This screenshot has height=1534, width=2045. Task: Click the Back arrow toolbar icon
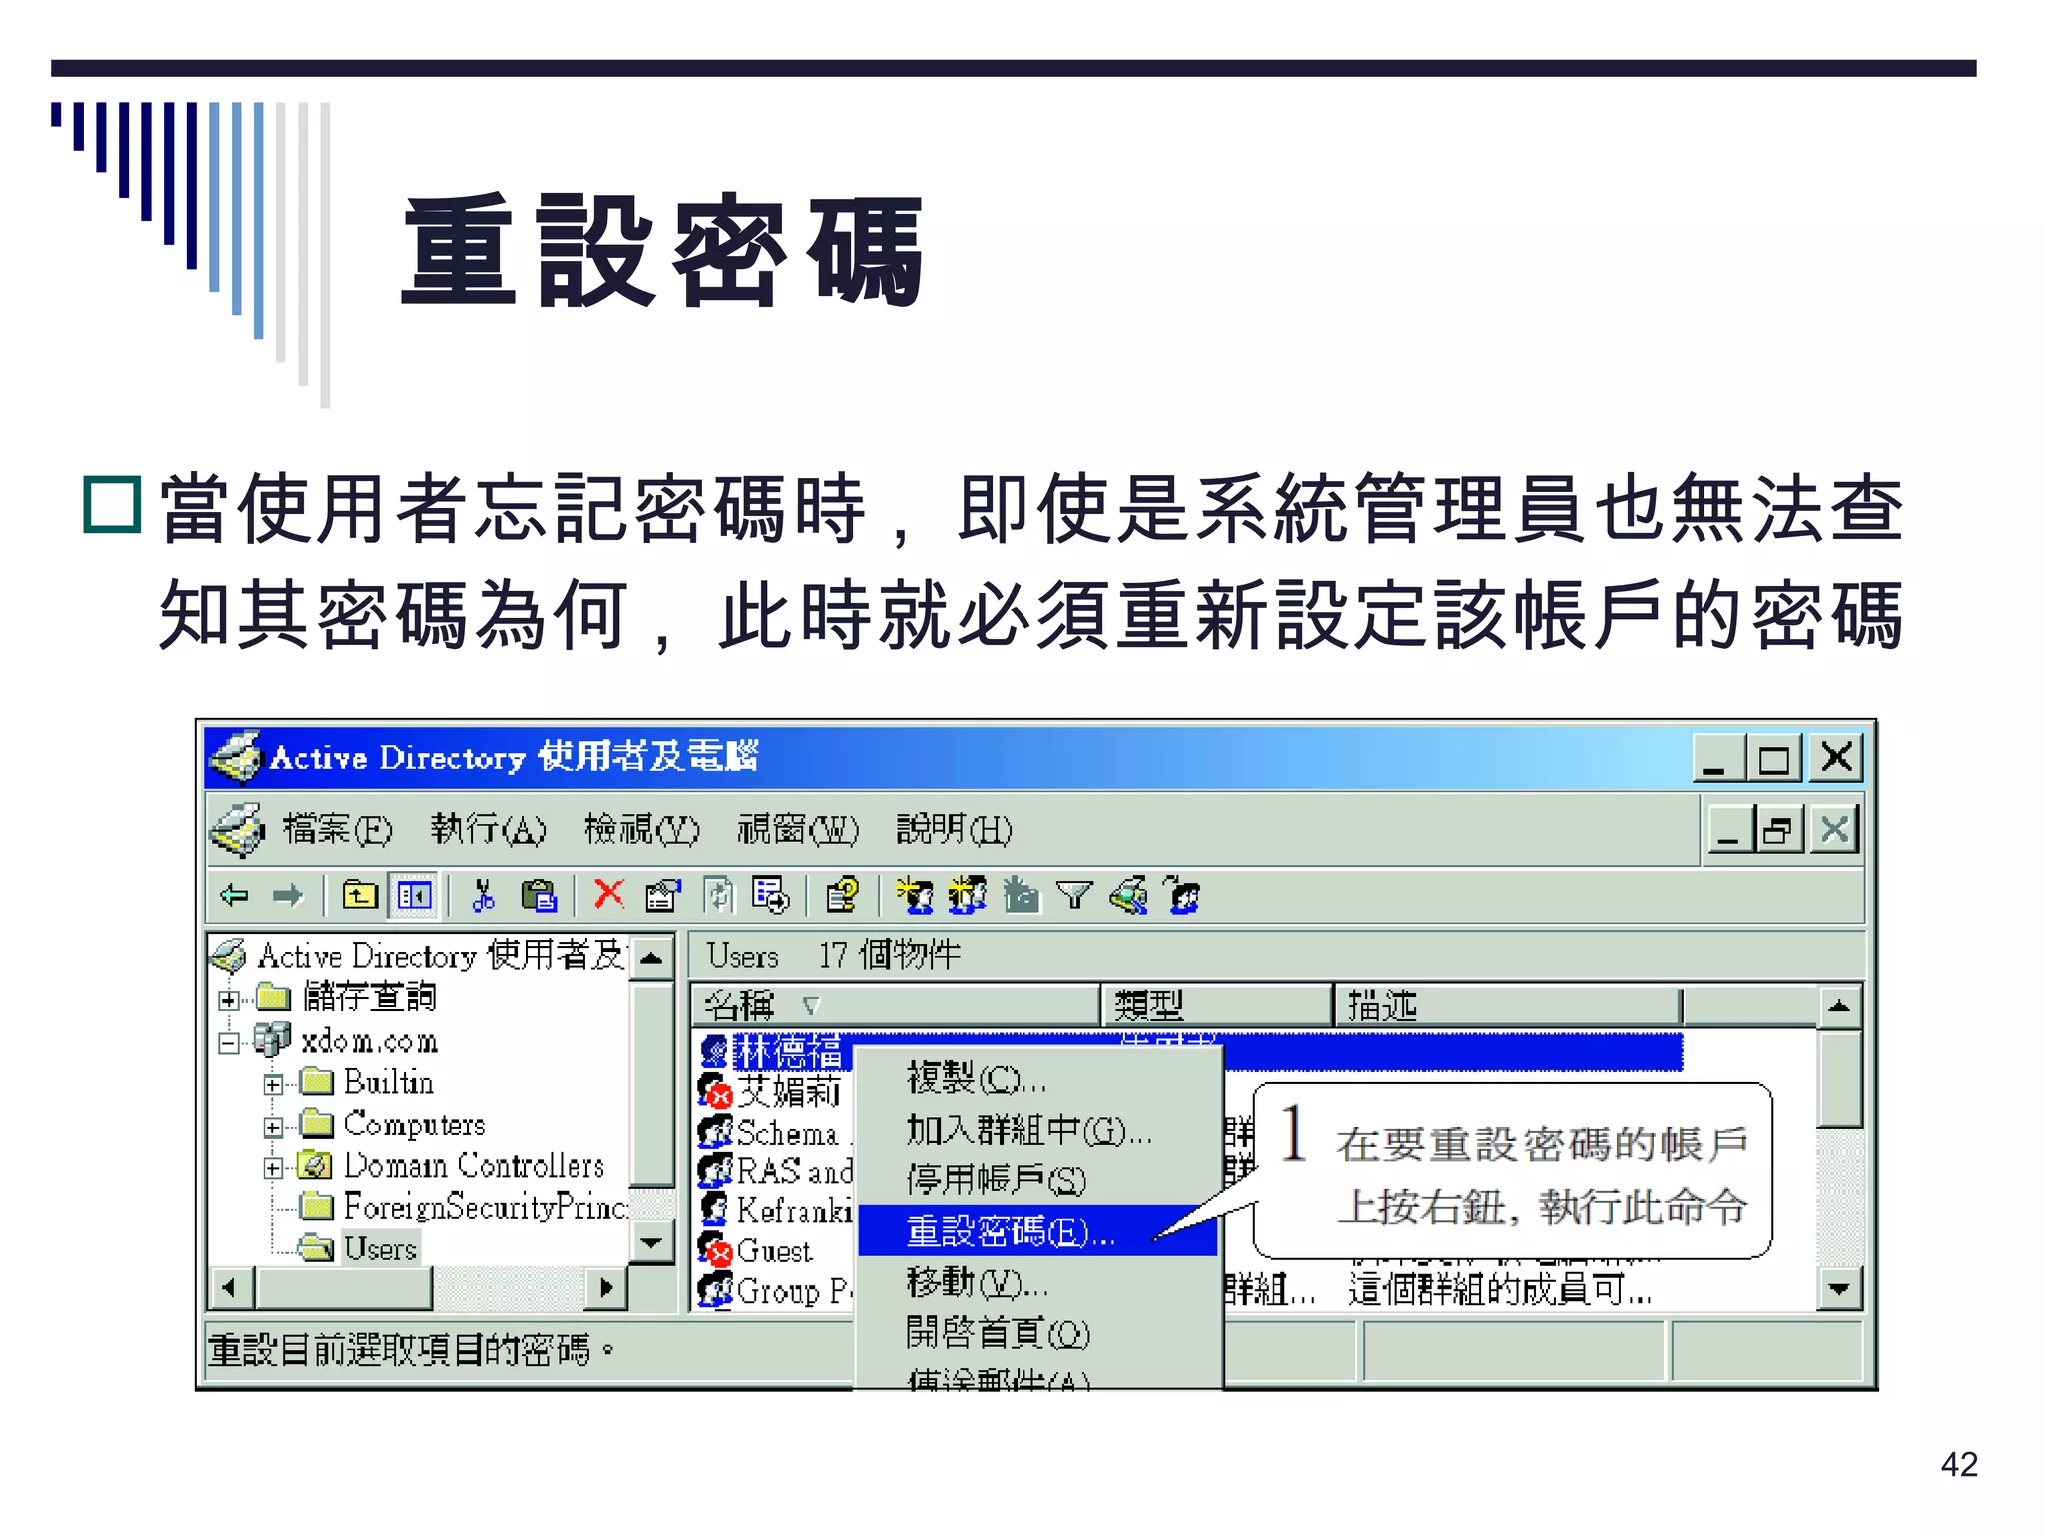coord(235,895)
